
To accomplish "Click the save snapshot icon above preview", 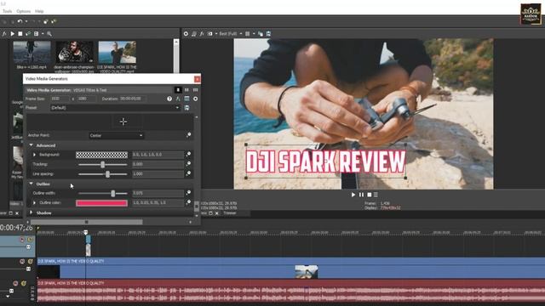I will (x=268, y=34).
